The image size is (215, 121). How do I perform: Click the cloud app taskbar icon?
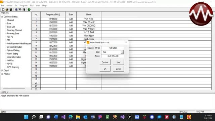coord(137,117)
